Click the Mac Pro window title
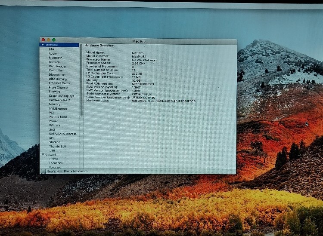This screenshot has width=323, height=236. click(x=139, y=41)
